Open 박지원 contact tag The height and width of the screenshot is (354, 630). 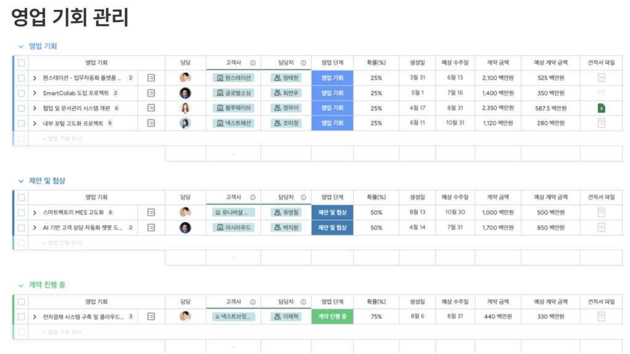286,227
